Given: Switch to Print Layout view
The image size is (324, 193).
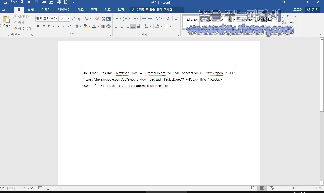Looking at the screenshot, I should pyautogui.click(x=262, y=188).
